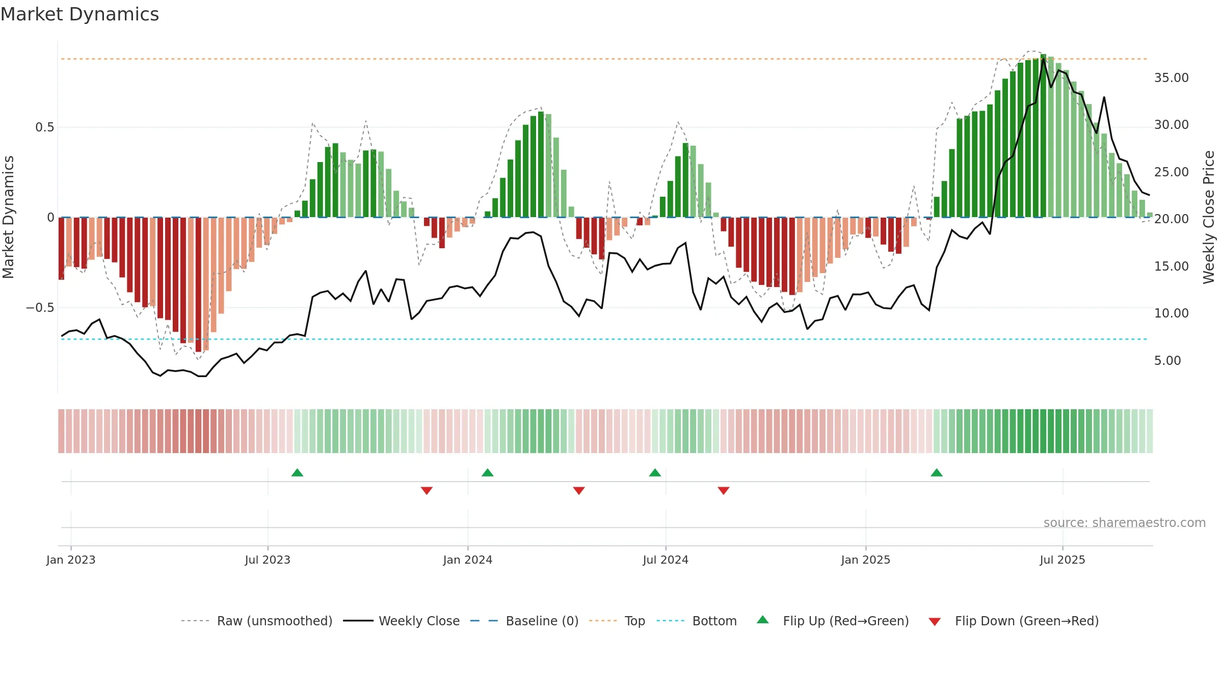Click the red flip-down marker after Jul 2024
Screen dimensions: 1223x688
pos(724,490)
